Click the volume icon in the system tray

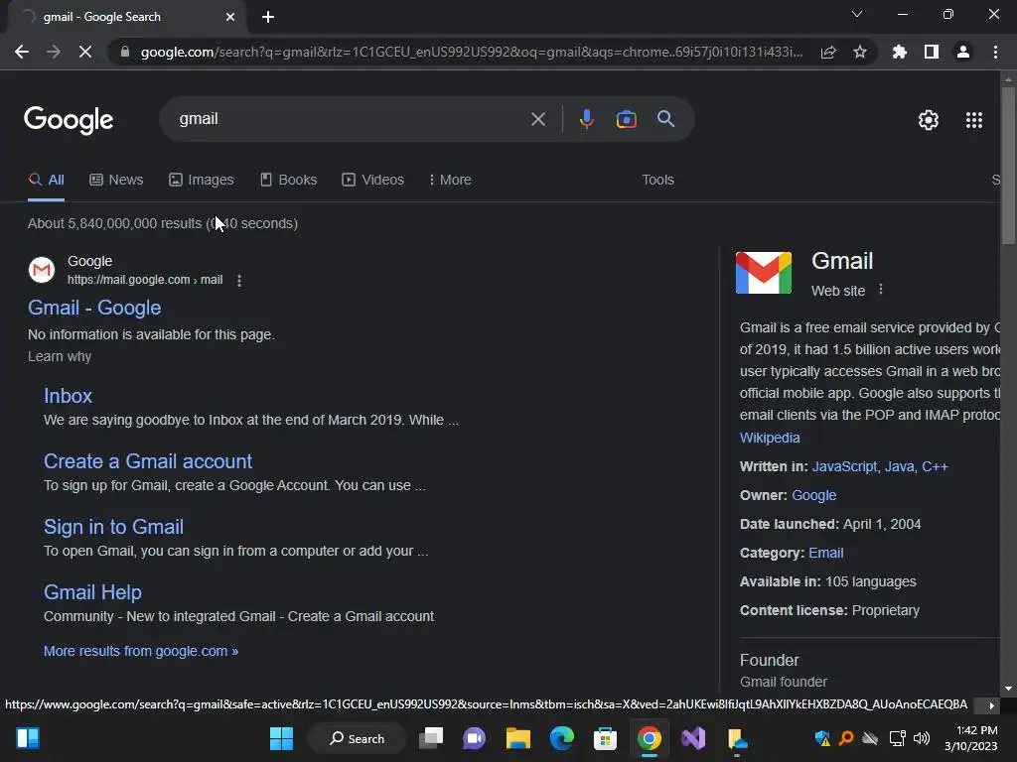(x=922, y=738)
